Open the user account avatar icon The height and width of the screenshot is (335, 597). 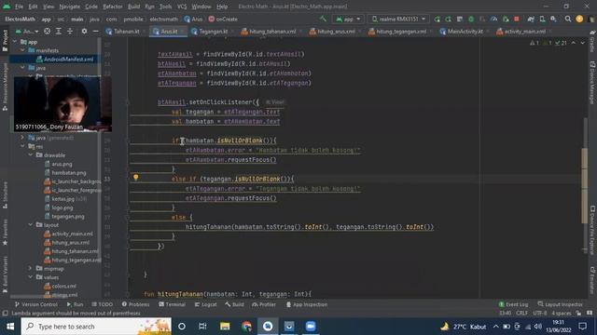tap(579, 19)
